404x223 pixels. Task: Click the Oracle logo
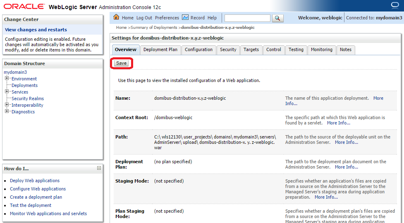[24, 7]
